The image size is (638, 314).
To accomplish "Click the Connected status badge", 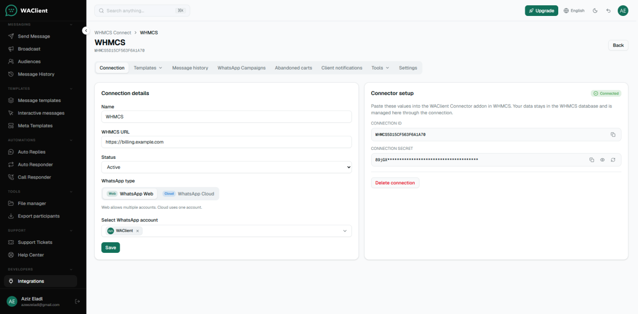I will click(x=606, y=94).
